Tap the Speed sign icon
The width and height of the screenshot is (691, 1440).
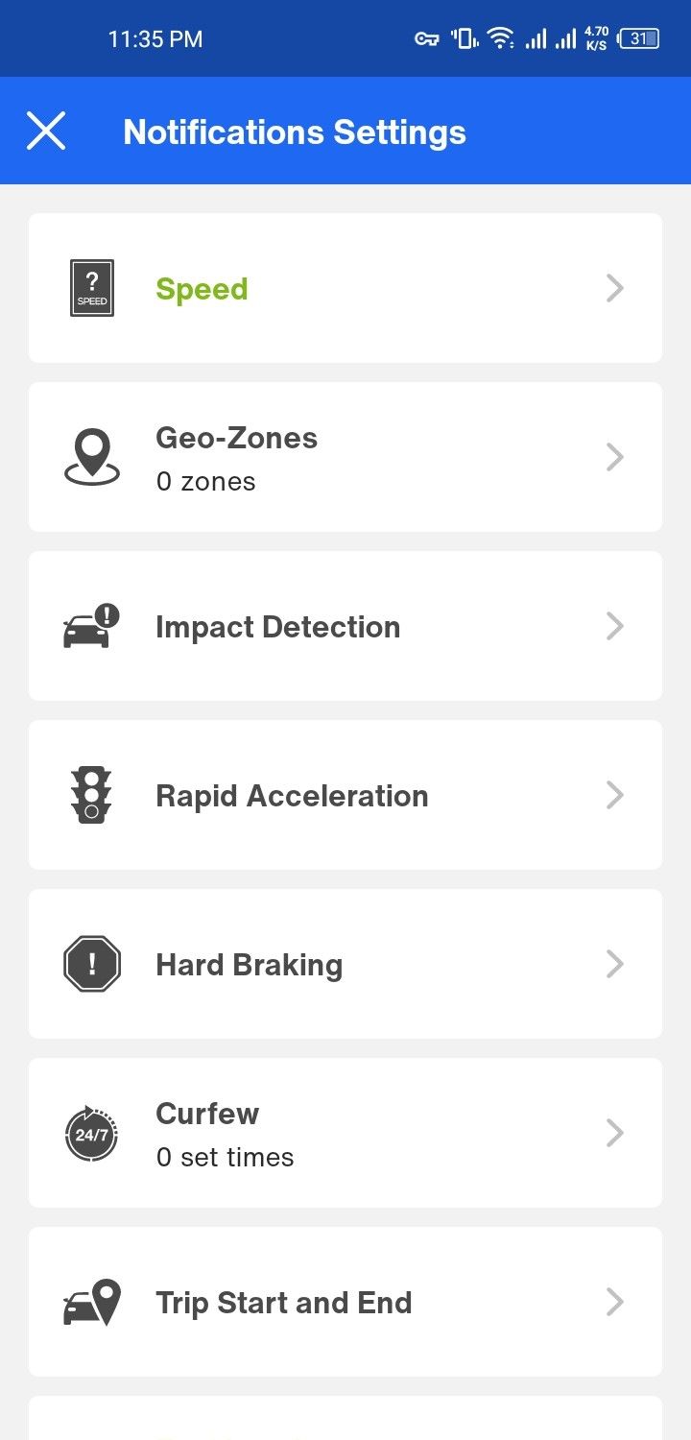click(x=92, y=288)
